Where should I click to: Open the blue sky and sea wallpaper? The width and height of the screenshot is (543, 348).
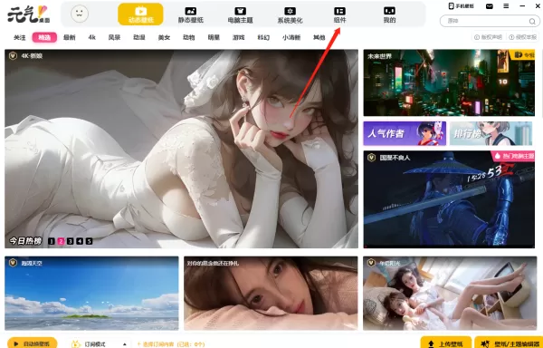point(91,294)
